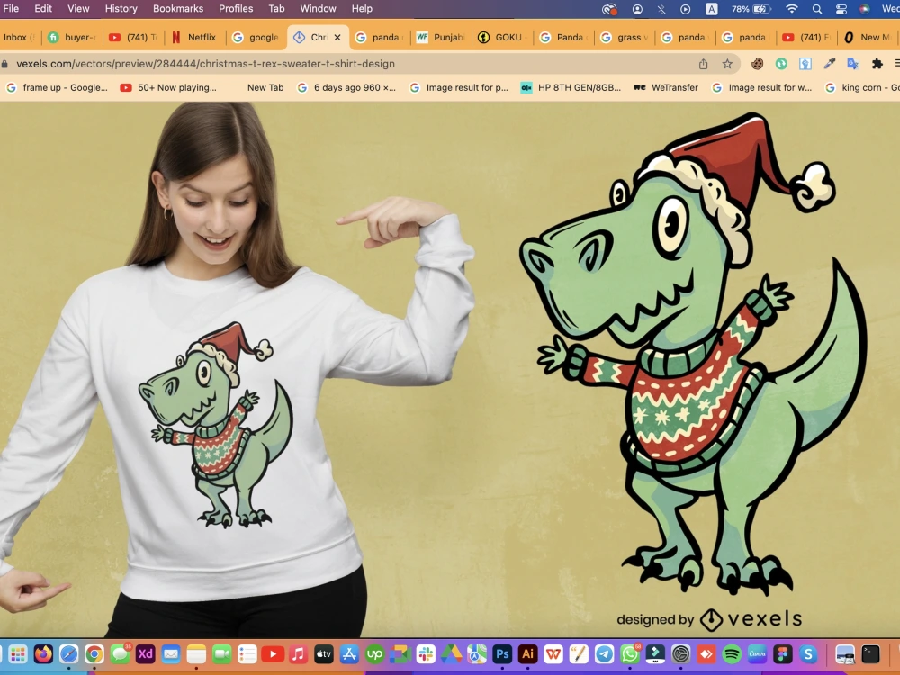Click the share icon in address bar
900x675 pixels.
tap(703, 64)
